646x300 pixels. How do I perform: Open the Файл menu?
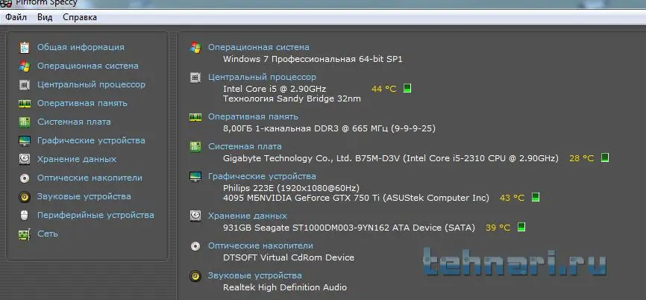[x=16, y=17]
